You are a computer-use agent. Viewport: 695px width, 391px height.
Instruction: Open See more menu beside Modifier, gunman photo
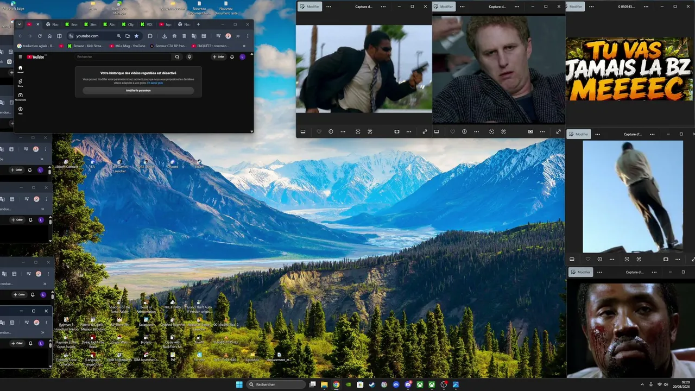pos(328,7)
